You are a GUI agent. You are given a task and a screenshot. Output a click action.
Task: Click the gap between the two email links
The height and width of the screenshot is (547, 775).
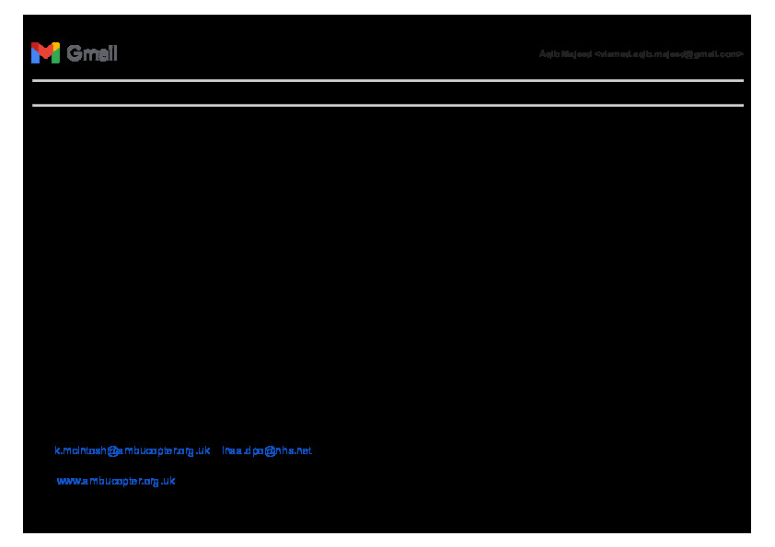(x=216, y=450)
